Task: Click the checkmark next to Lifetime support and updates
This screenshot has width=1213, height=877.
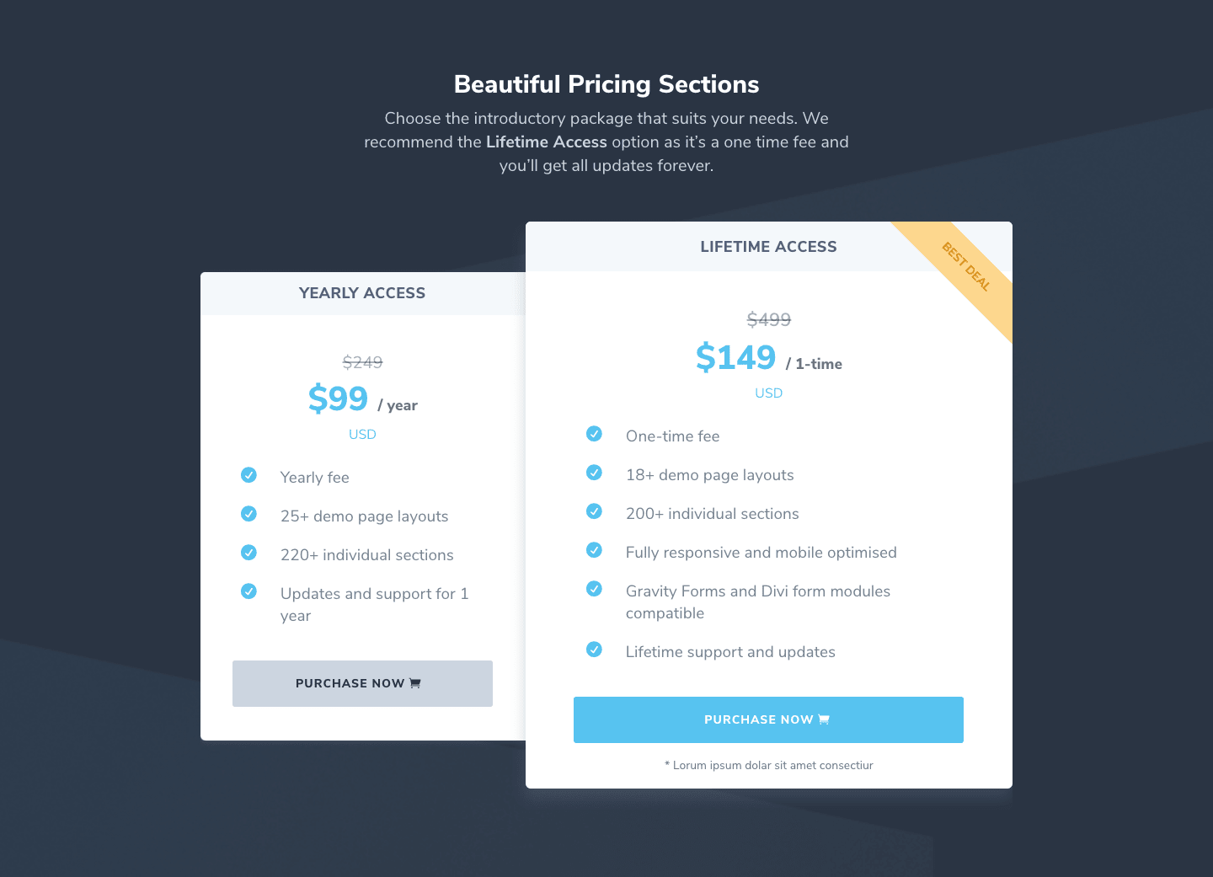Action: [594, 650]
